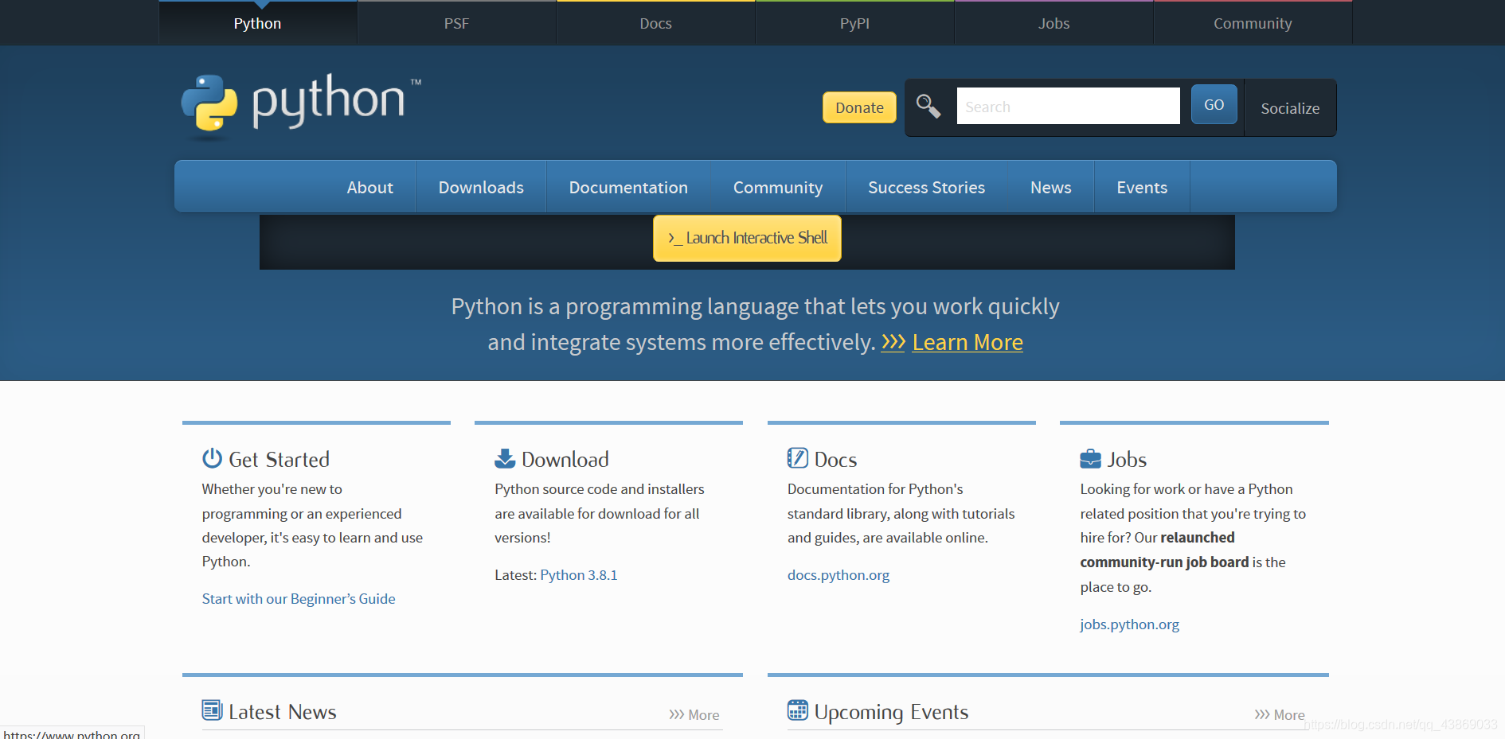
Task: Click the Docs section icon
Action: click(x=797, y=457)
